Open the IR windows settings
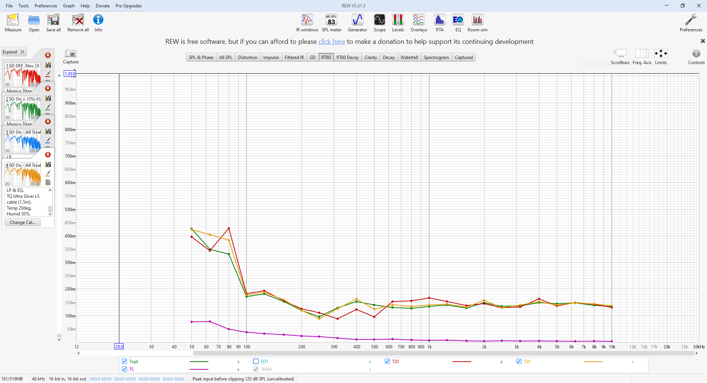 click(x=307, y=23)
